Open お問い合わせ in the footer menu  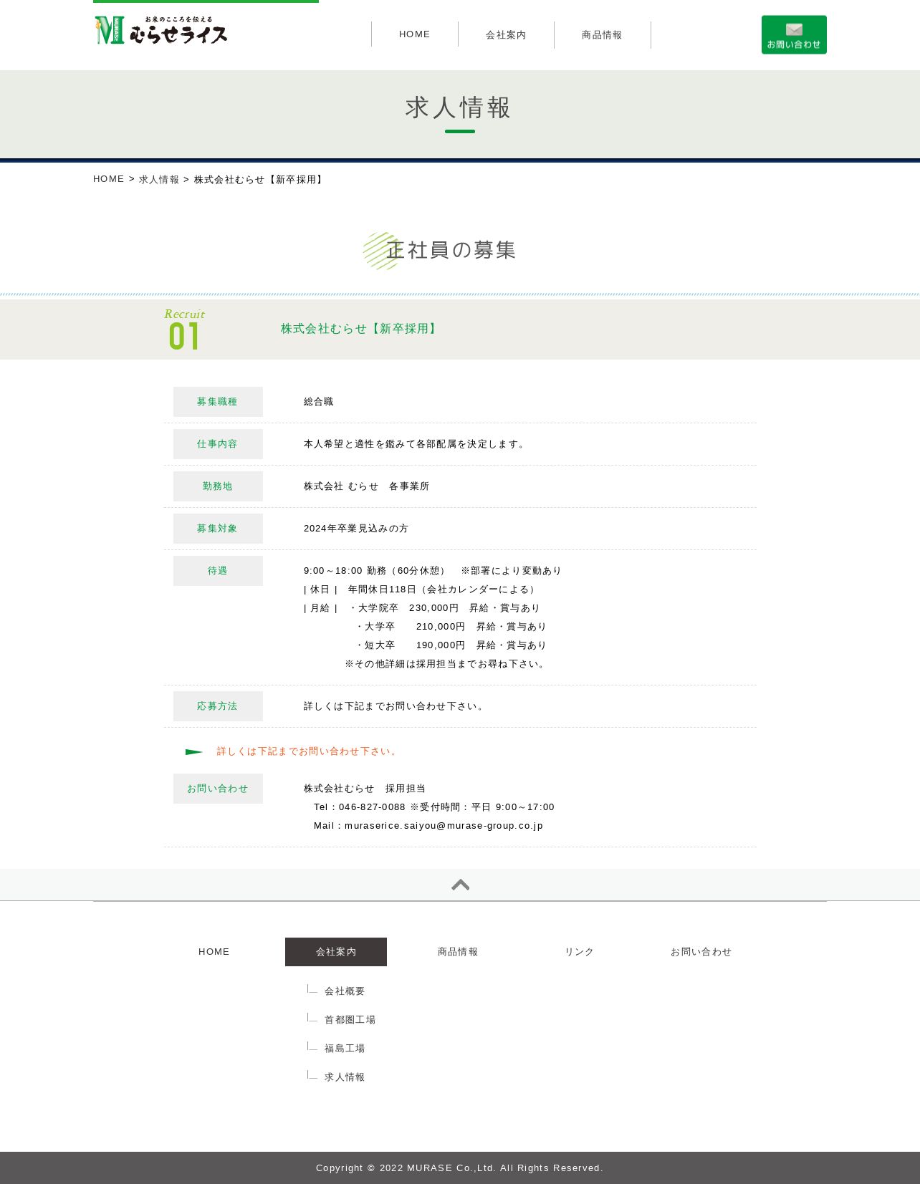(x=701, y=952)
